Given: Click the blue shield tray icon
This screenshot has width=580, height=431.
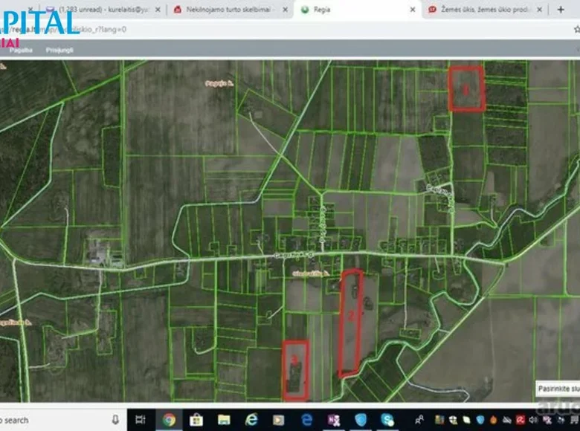Looking at the screenshot, I should click(480, 420).
